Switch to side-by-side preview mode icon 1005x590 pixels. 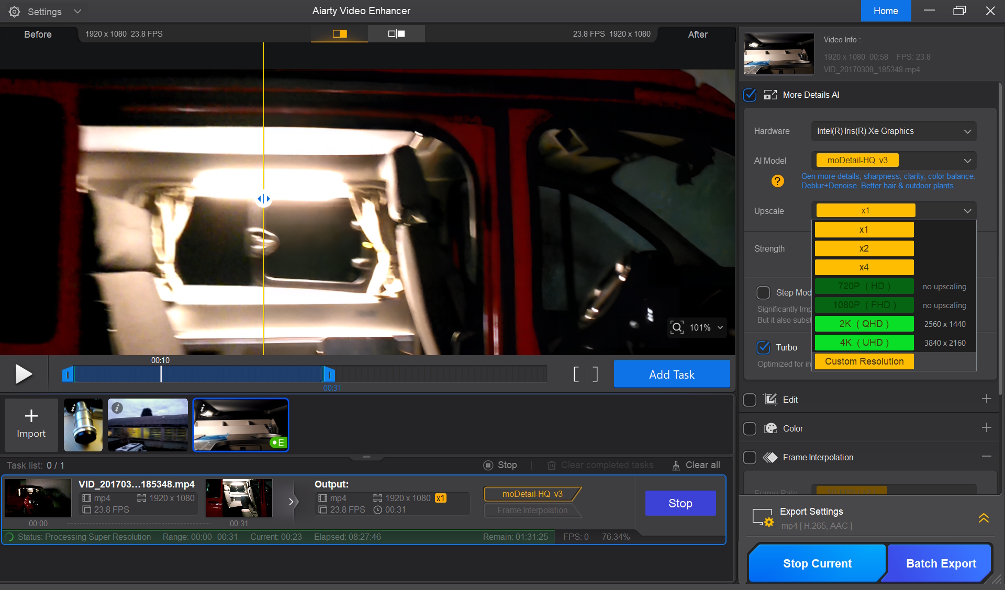click(x=396, y=34)
